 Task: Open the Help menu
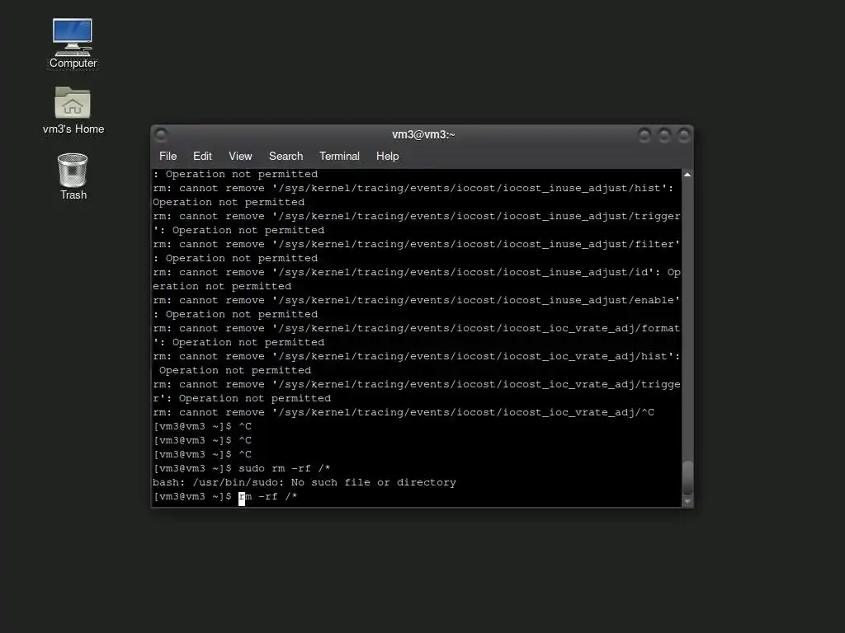(x=387, y=156)
